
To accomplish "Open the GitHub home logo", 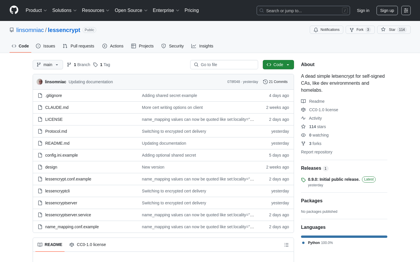I will tap(14, 10).
